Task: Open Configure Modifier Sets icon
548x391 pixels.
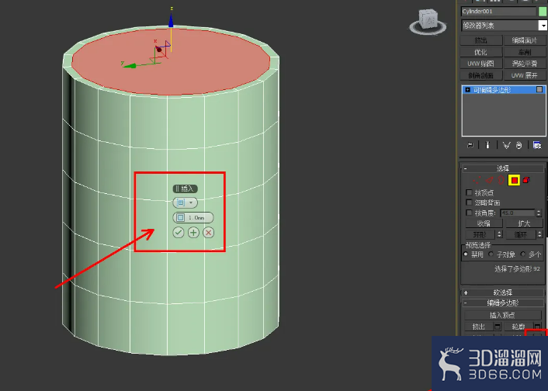Action: [x=537, y=145]
